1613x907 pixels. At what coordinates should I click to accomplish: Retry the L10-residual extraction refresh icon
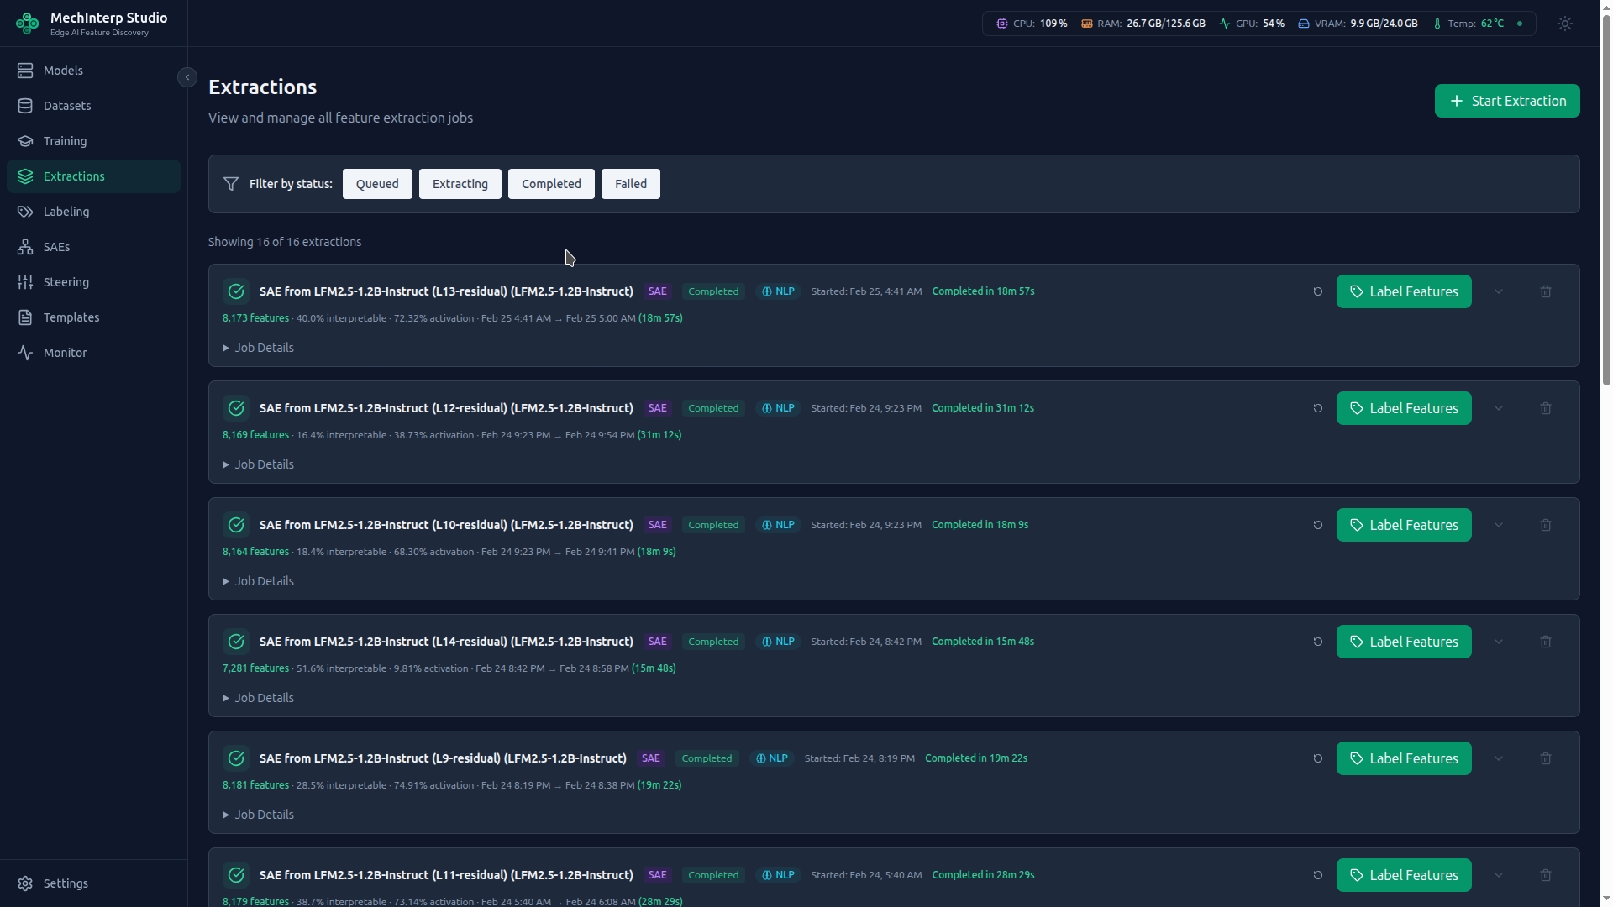1318,525
